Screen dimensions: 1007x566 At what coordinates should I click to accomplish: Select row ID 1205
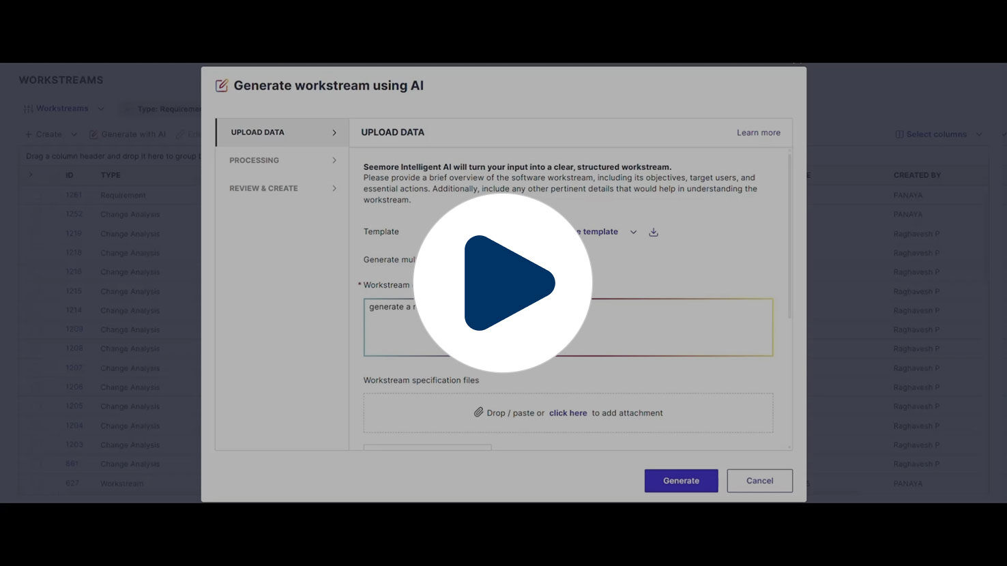pos(74,406)
